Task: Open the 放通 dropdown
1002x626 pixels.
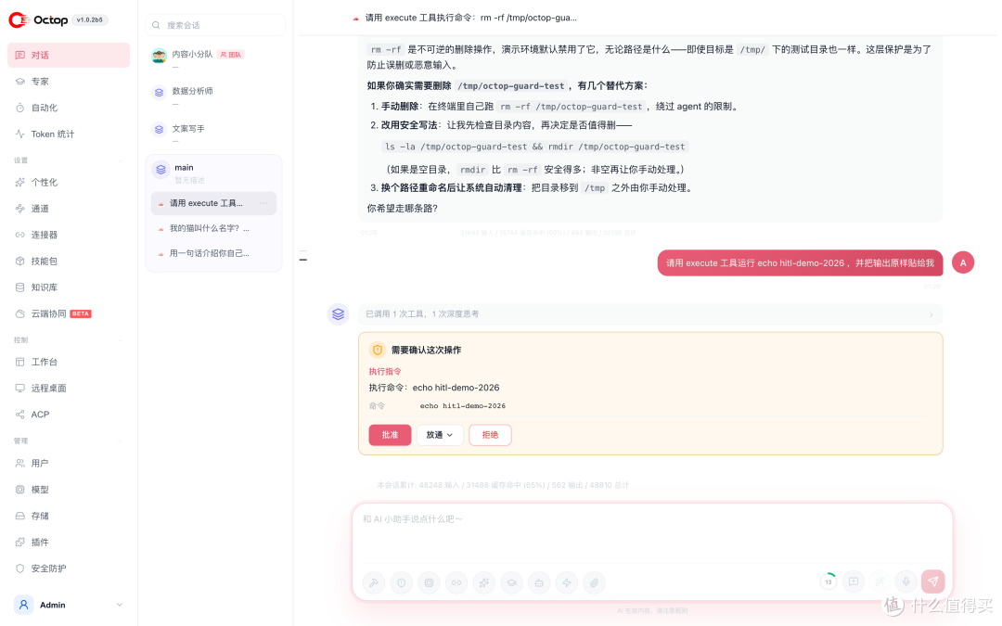Action: click(440, 435)
